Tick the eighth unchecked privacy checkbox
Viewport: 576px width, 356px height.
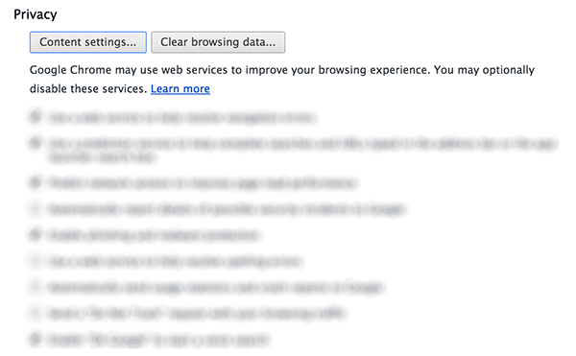point(36,313)
